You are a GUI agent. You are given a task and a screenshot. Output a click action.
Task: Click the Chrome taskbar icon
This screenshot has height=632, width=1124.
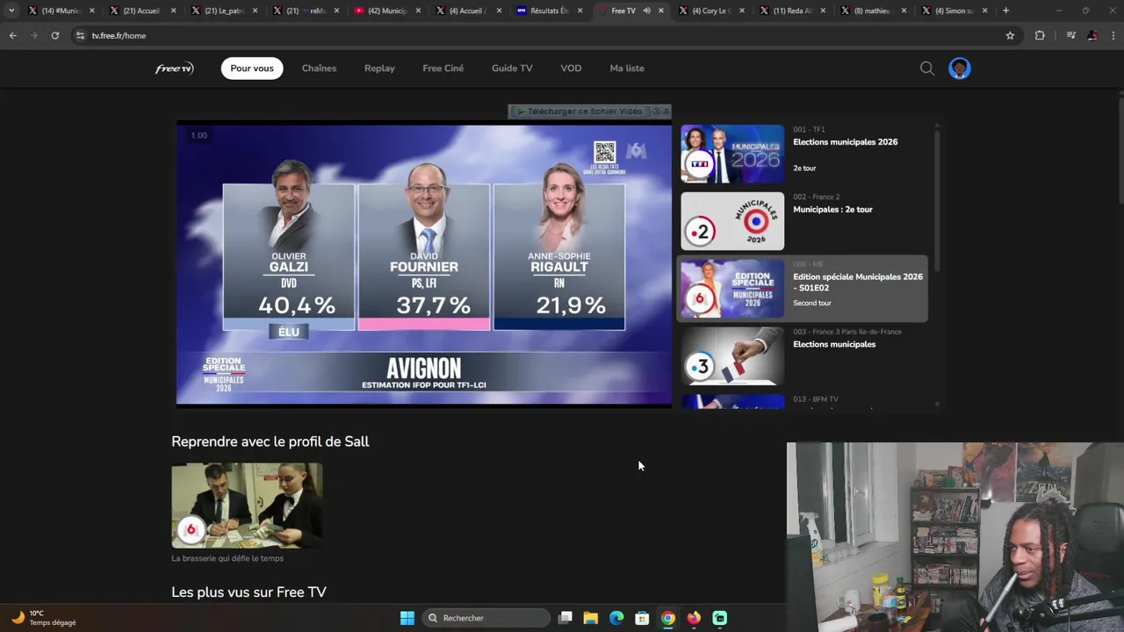[668, 618]
